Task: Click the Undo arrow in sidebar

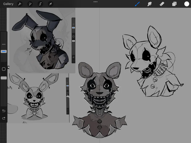Action: coord(4,111)
